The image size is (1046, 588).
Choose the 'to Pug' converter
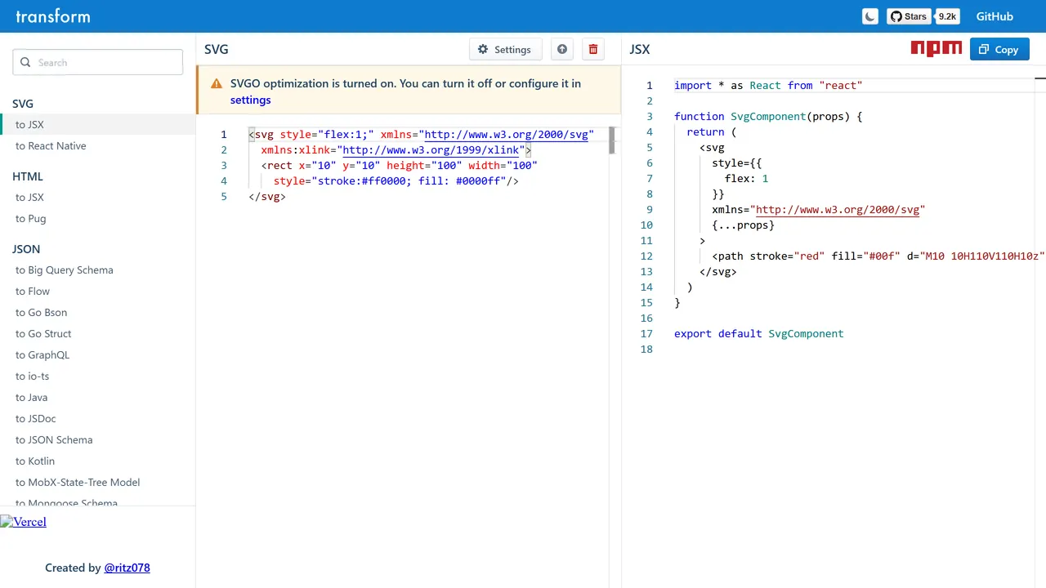coord(98,218)
